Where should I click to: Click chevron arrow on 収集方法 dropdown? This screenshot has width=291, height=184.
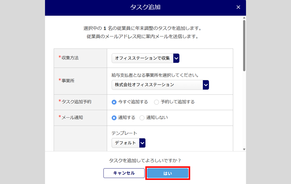coord(176,58)
